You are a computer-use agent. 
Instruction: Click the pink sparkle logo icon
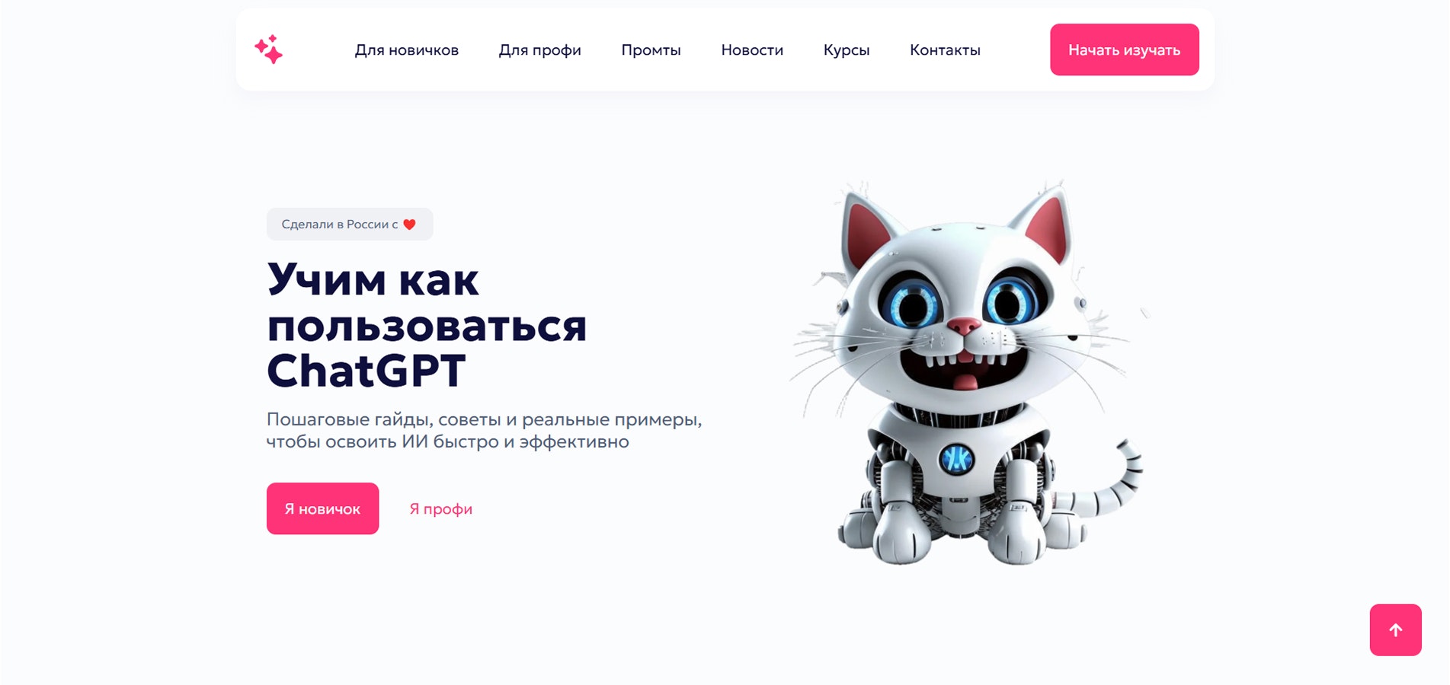[x=268, y=49]
